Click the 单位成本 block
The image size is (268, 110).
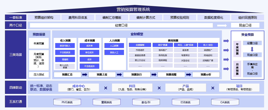click(x=89, y=52)
